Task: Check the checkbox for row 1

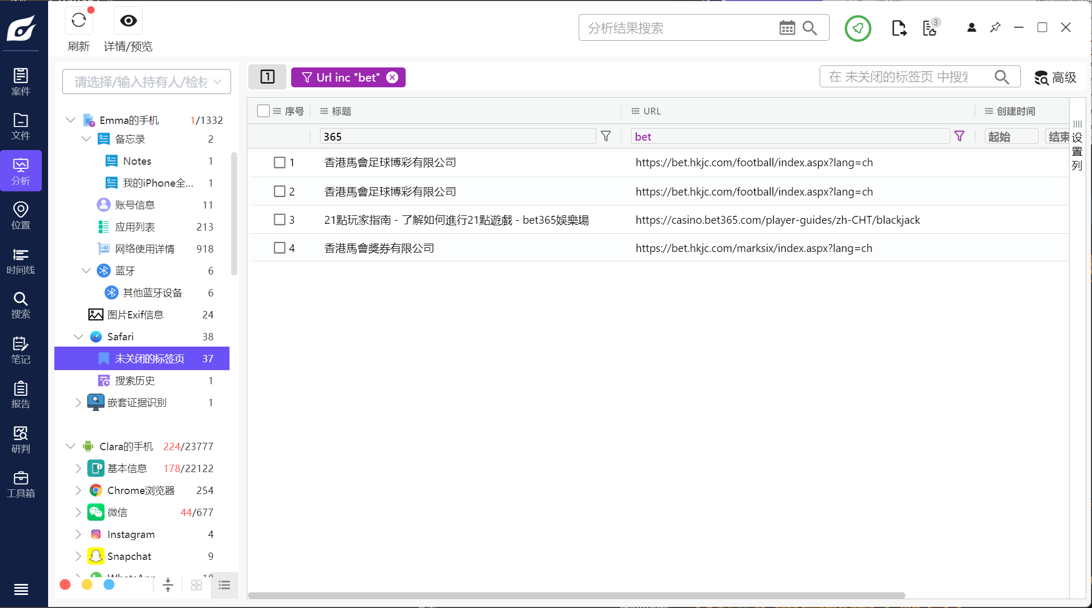Action: coord(280,163)
